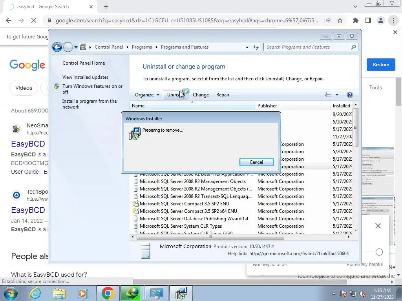Cancel the Windows Installer removal
Image resolution: width=402 pixels, height=301 pixels.
[256, 162]
